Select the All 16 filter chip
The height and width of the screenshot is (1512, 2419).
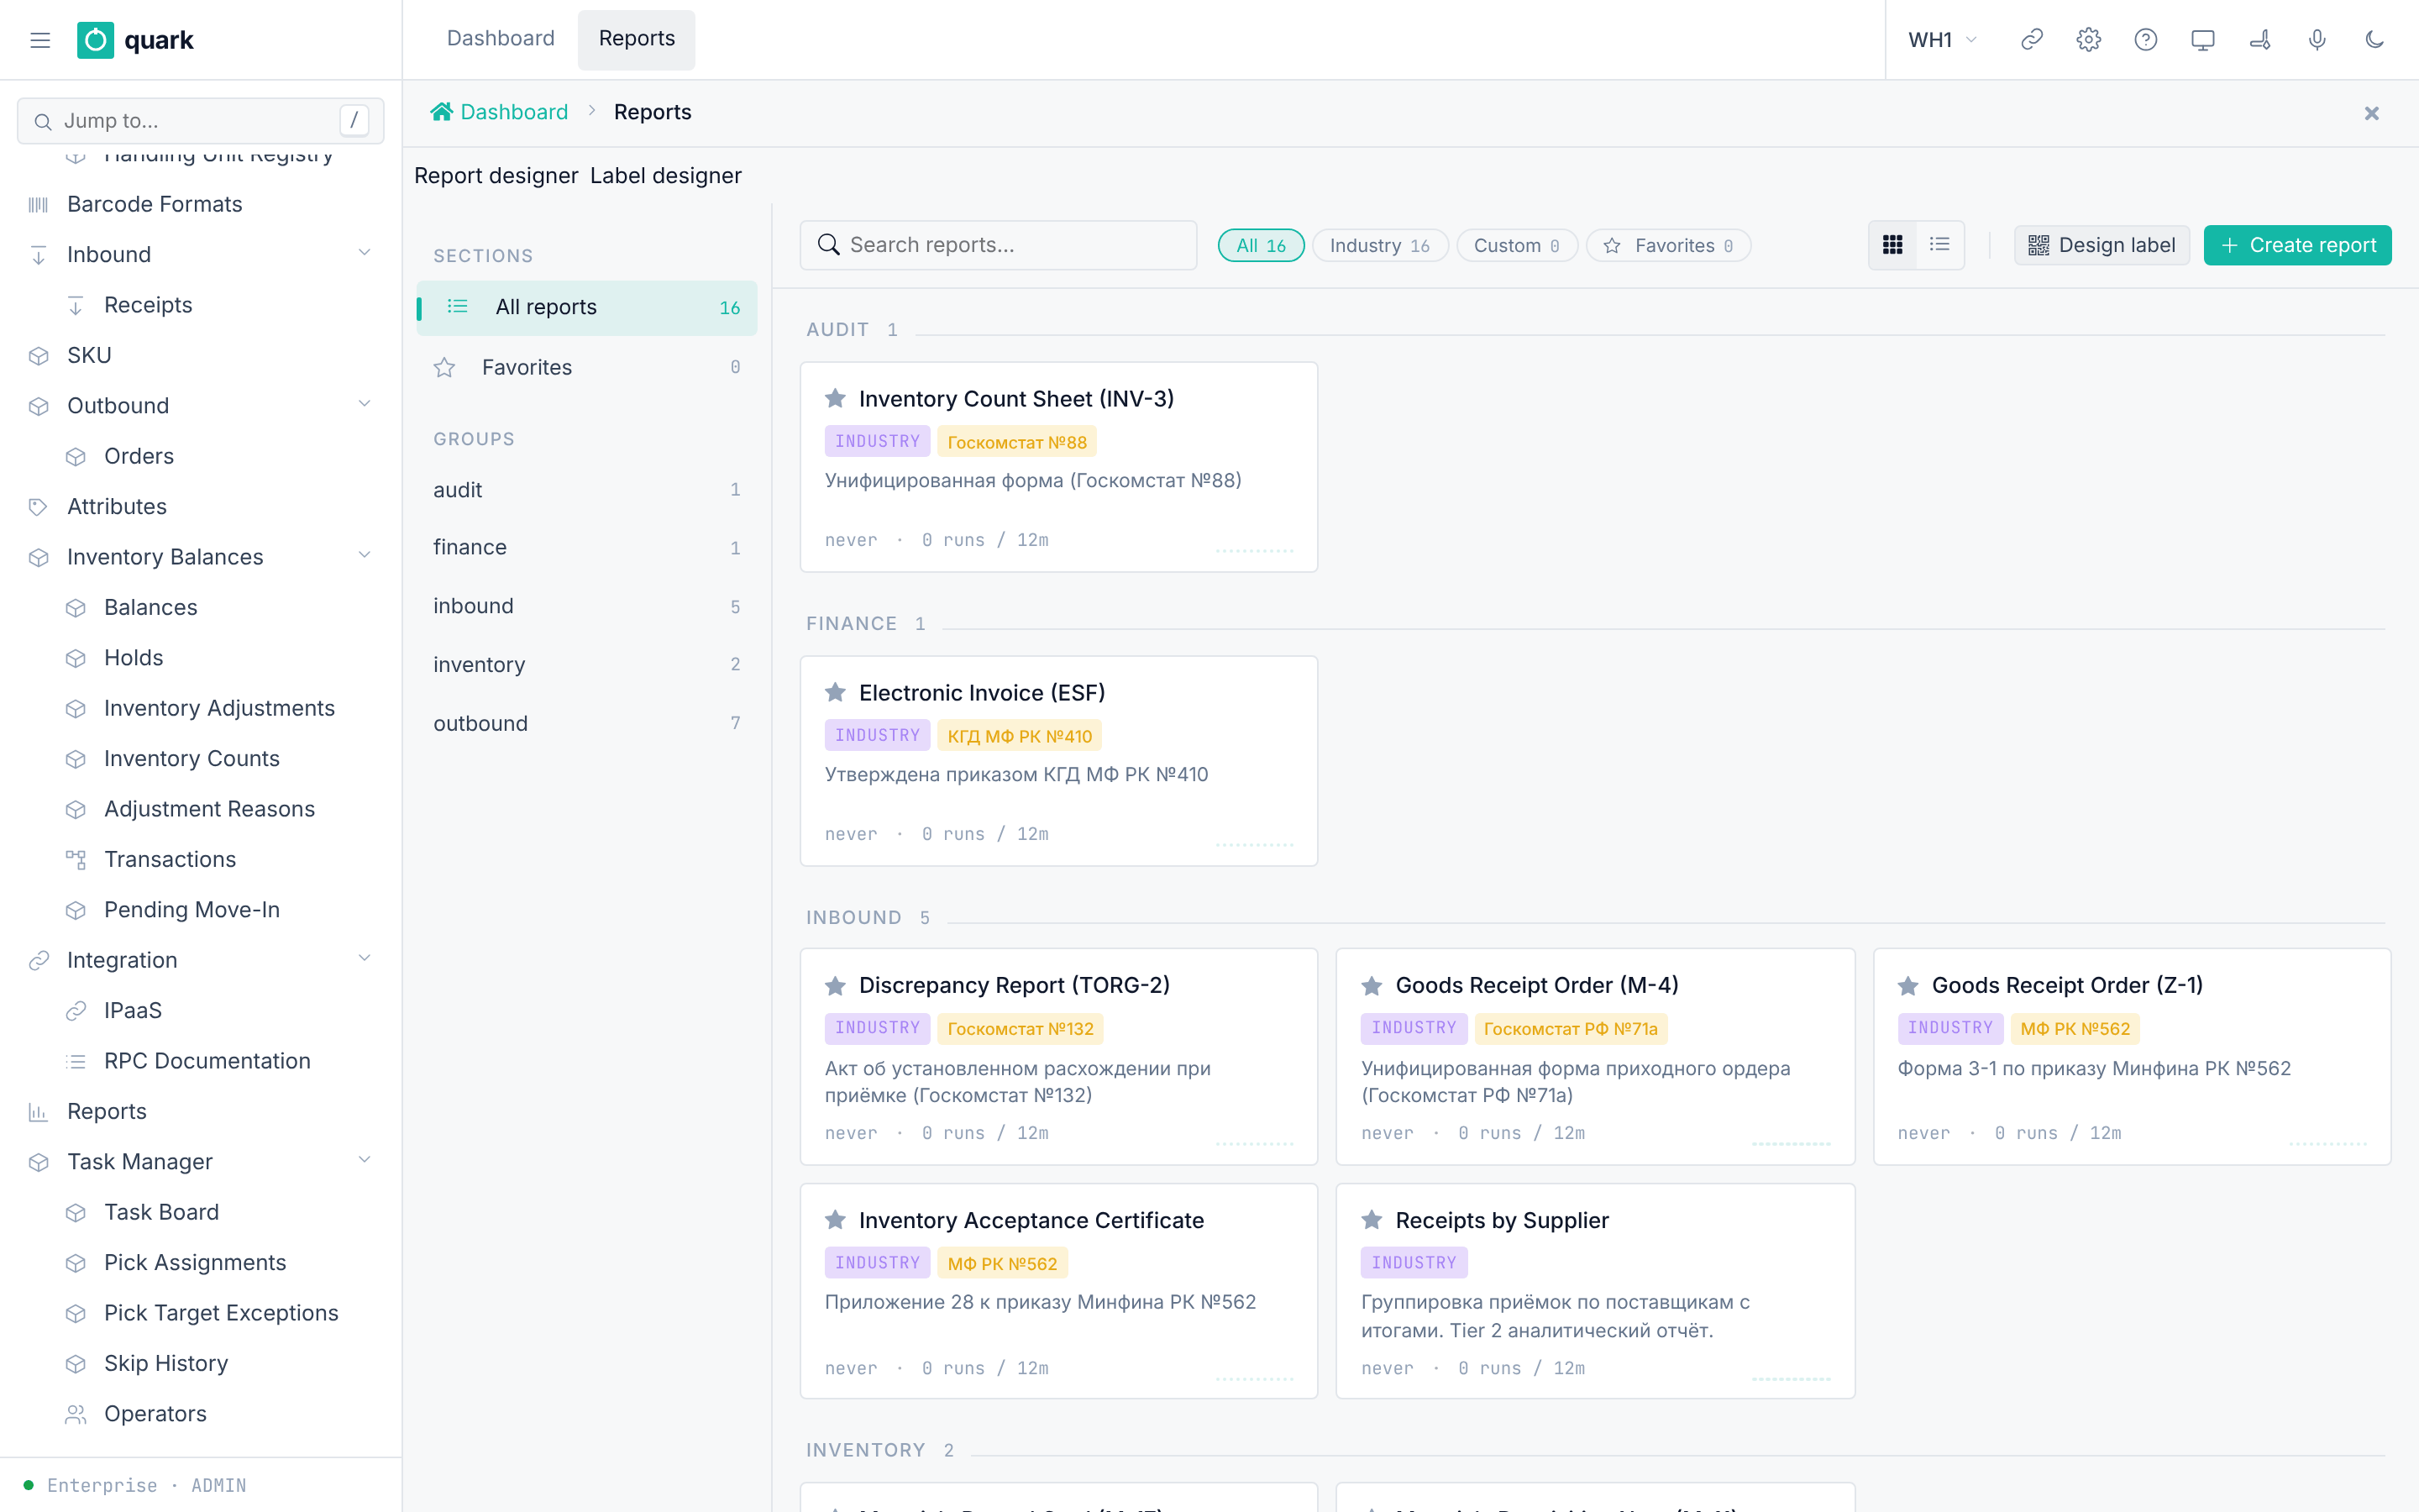(x=1261, y=246)
